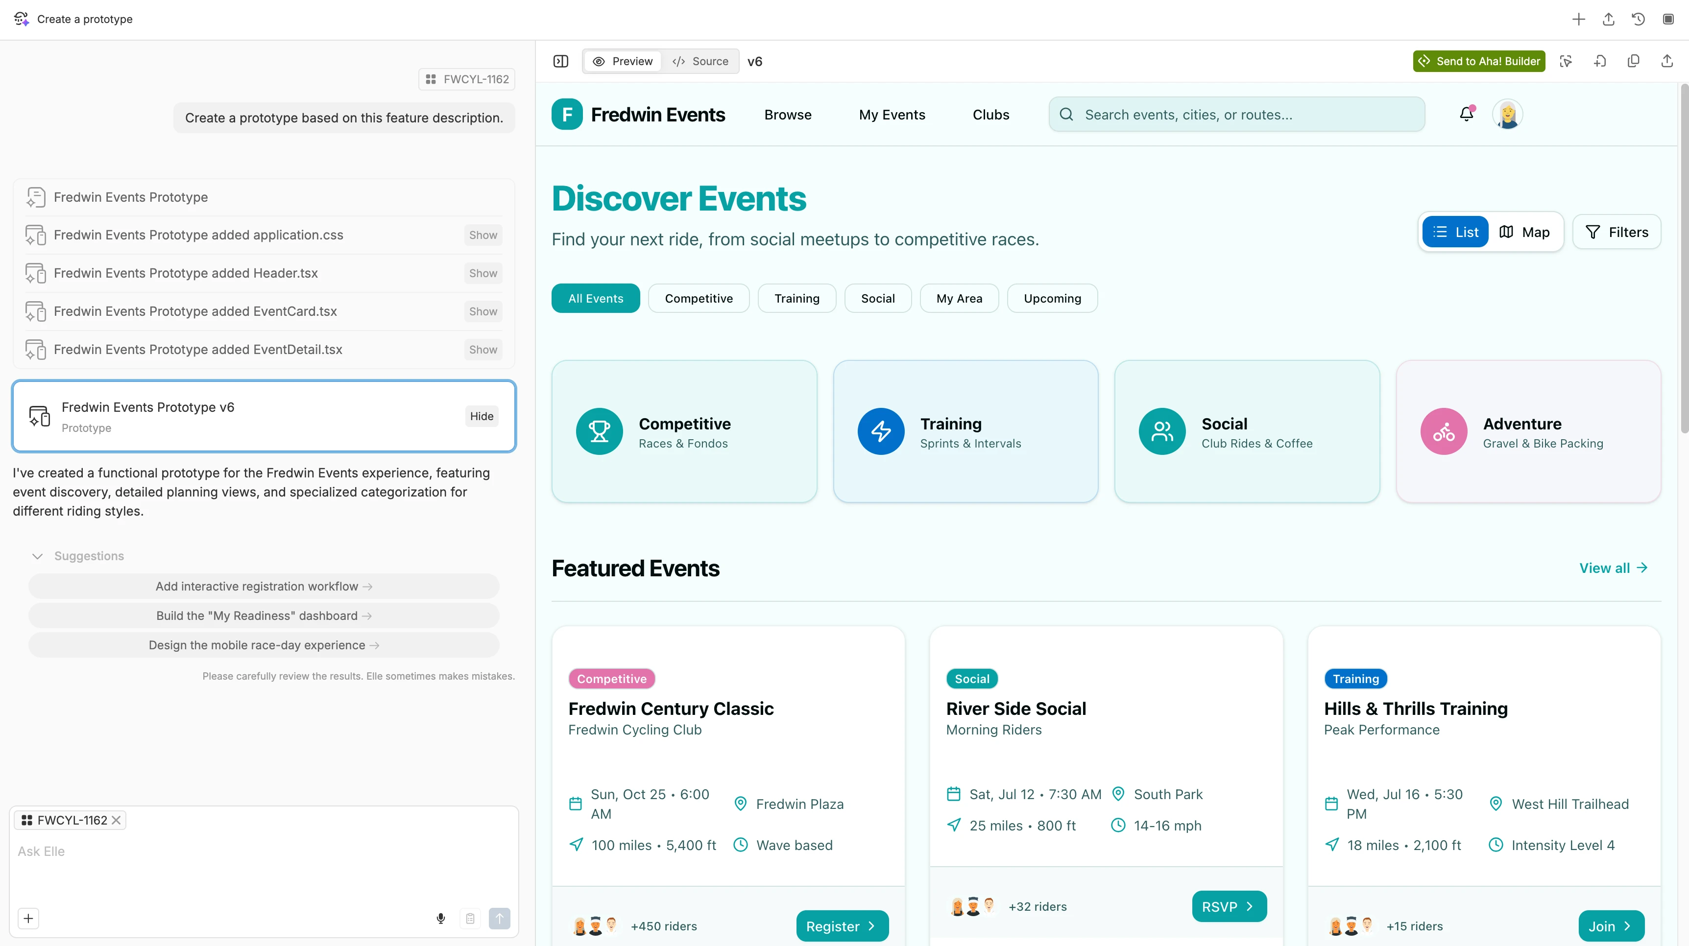Click the Fredwin Plaza location pin icon
The image size is (1689, 946).
click(740, 804)
